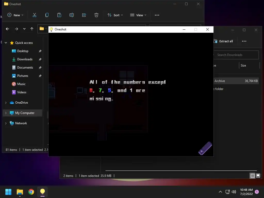The width and height of the screenshot is (264, 198).
Task: Switch to large thumbnails view icon
Action: pyautogui.click(x=258, y=176)
